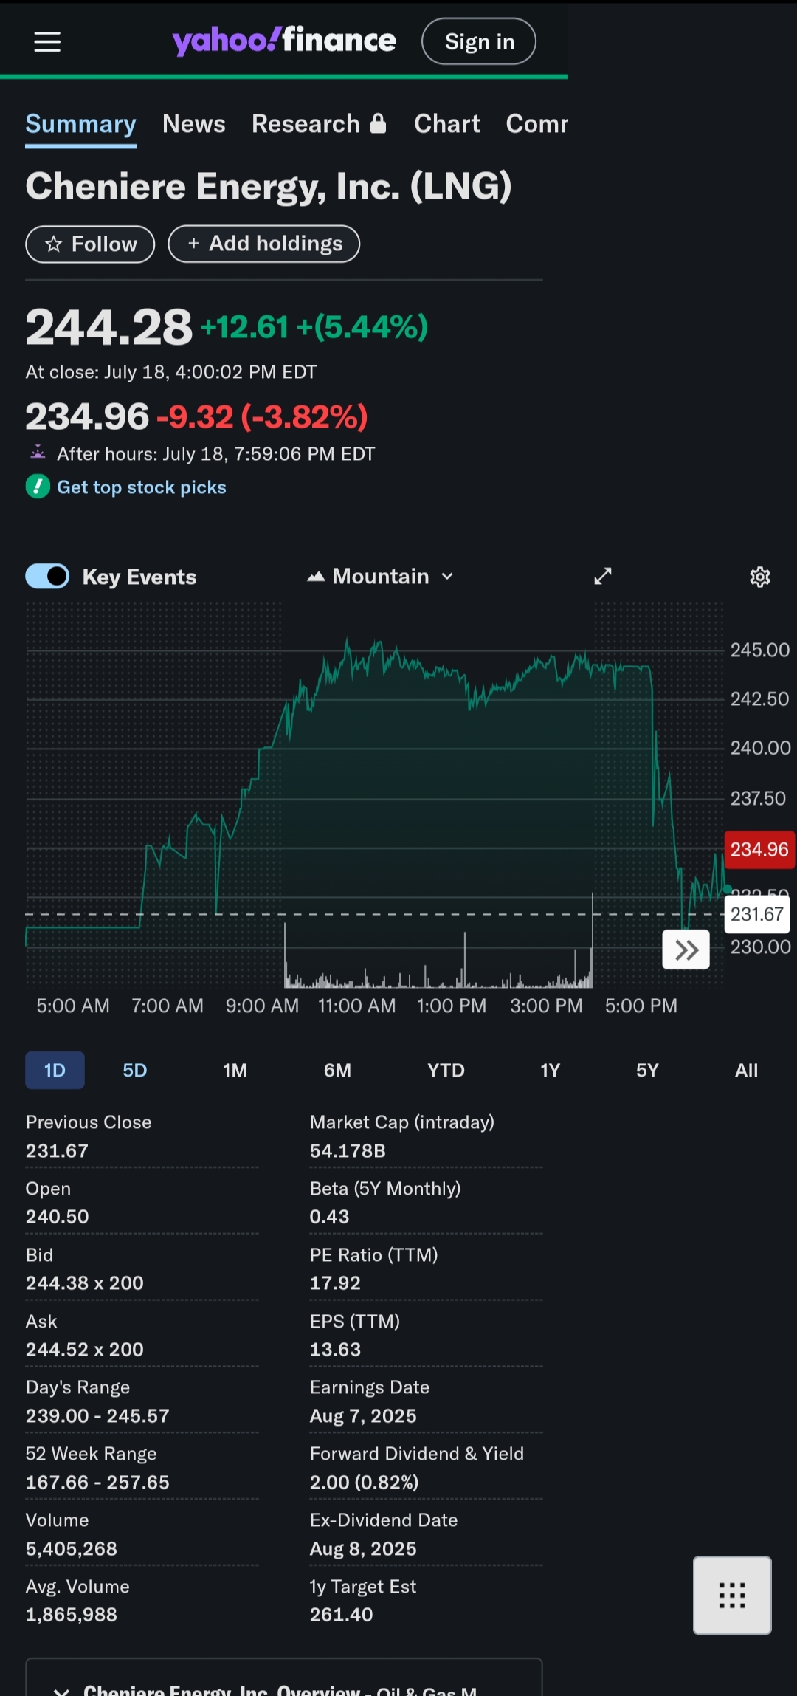Click the PE Ratio value 17.92
Viewport: 797px width, 1696px height.
(x=335, y=1283)
